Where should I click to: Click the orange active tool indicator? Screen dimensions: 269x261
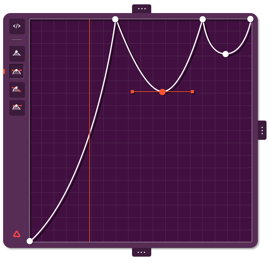(4, 71)
